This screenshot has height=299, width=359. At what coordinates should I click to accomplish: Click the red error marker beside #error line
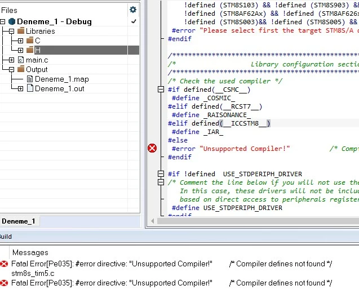pyautogui.click(x=152, y=148)
